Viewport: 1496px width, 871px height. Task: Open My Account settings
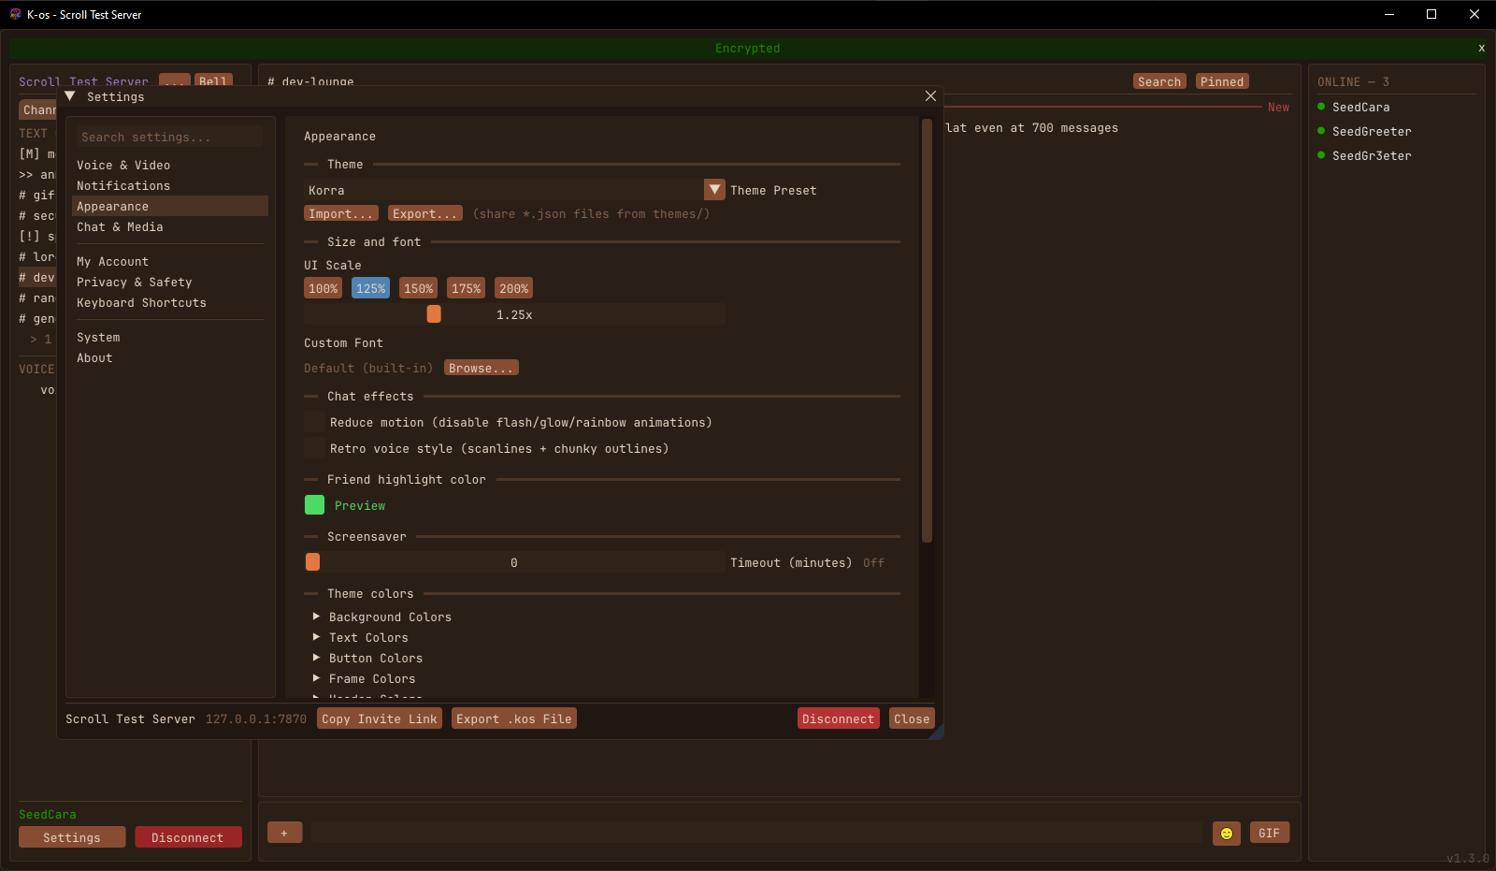170,261
